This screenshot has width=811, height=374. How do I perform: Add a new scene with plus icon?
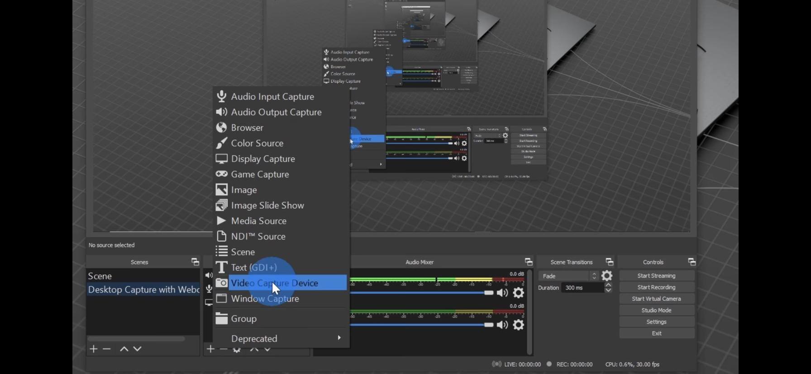(x=94, y=349)
